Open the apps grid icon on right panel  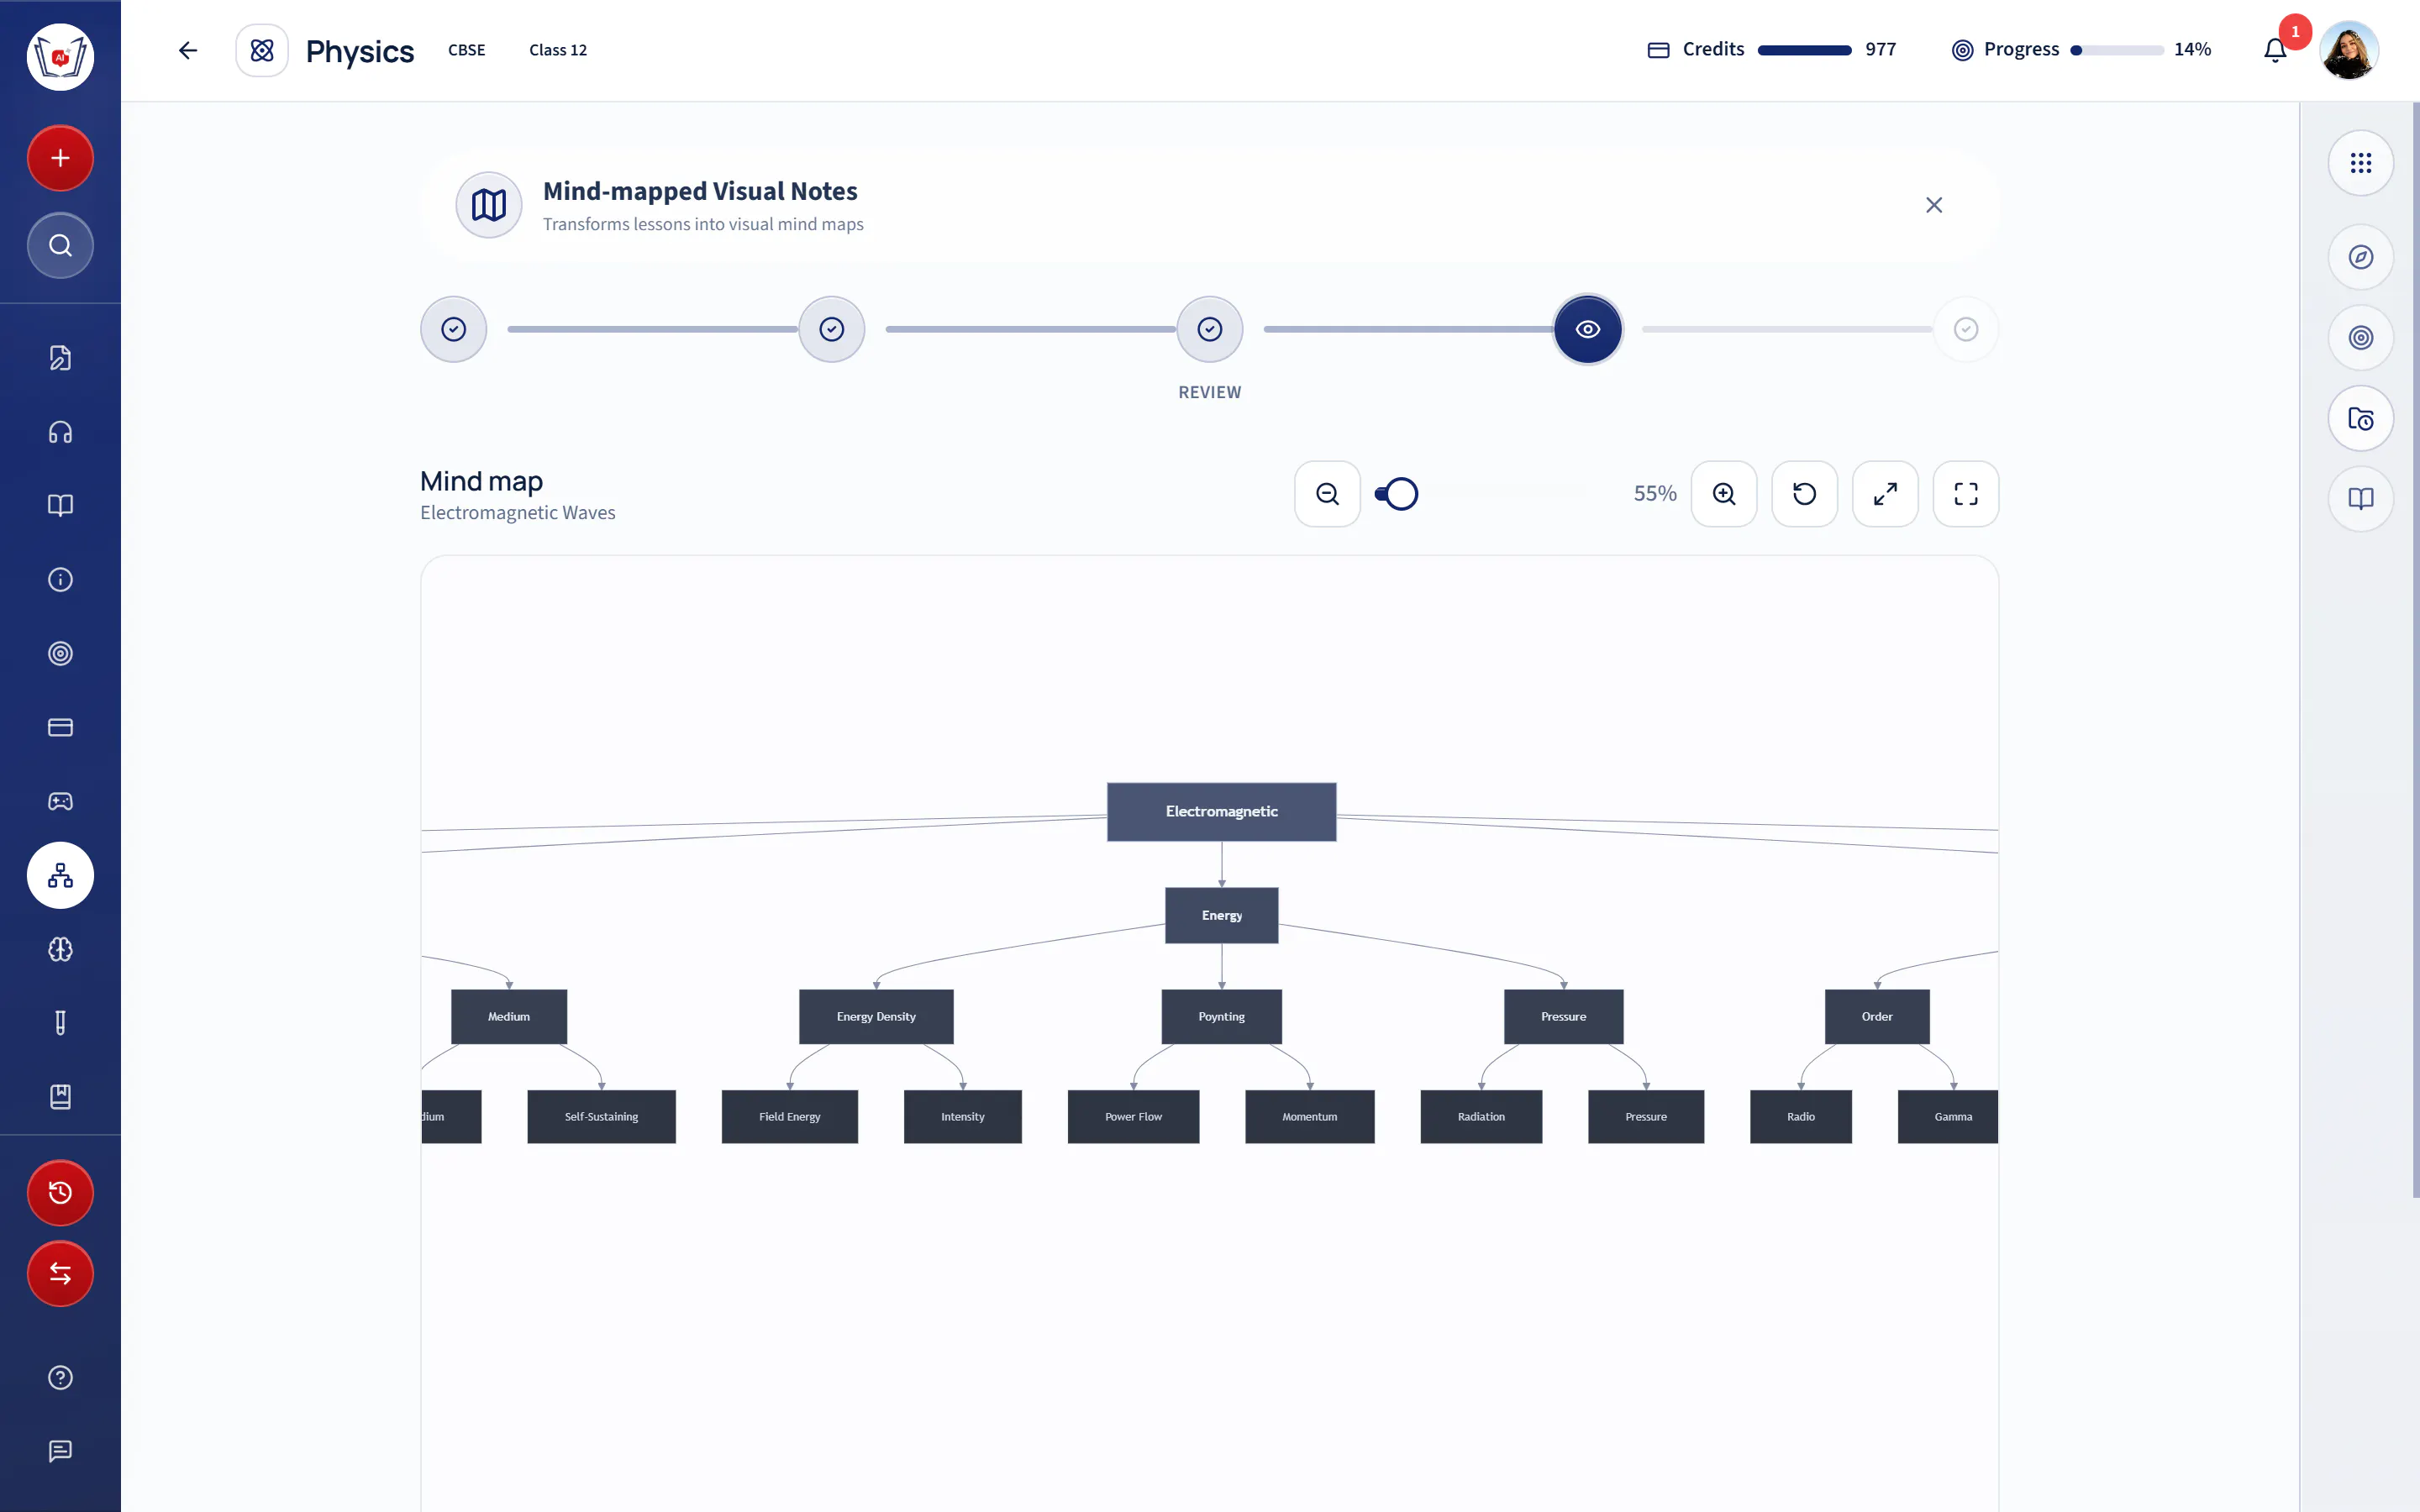pos(2361,163)
